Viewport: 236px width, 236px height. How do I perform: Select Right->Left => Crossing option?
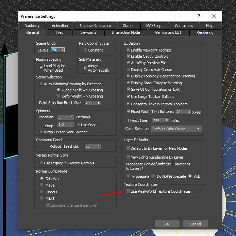click(58, 90)
